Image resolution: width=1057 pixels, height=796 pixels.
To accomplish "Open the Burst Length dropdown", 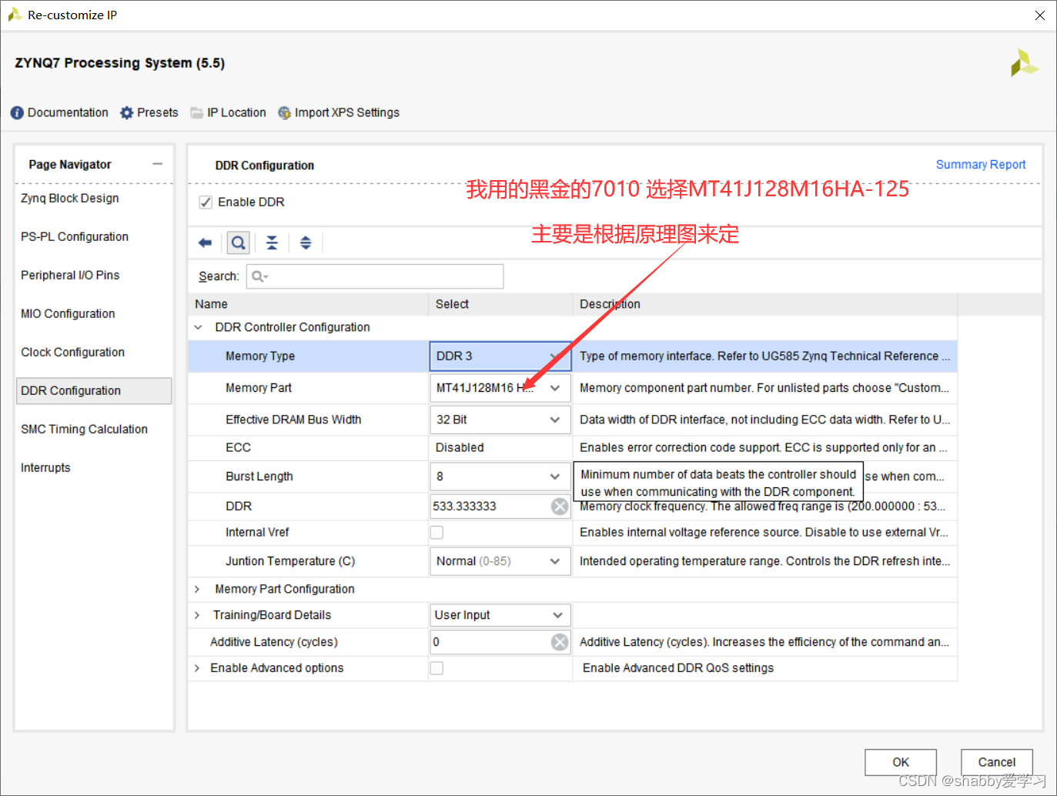I will [500, 477].
